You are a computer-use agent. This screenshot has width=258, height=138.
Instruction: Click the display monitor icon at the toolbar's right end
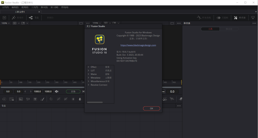[x=253, y=18]
